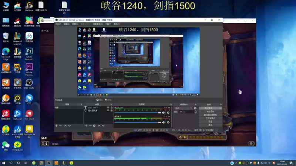Click the start recording button
The height and width of the screenshot is (166, 296).
point(210,111)
